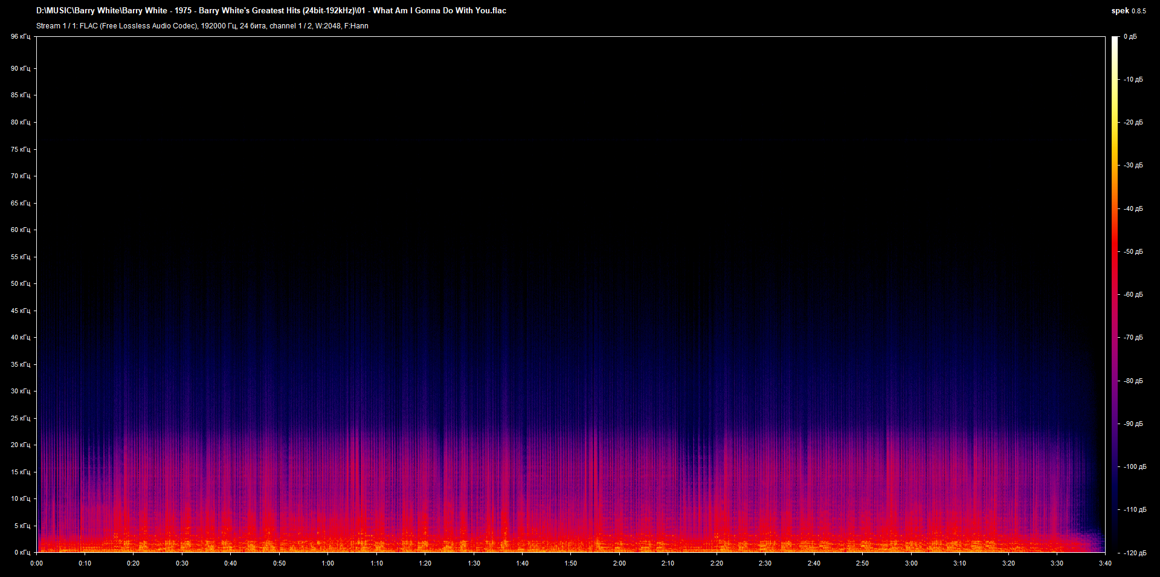Click the 1:00 time axis label
The width and height of the screenshot is (1160, 577).
327,563
